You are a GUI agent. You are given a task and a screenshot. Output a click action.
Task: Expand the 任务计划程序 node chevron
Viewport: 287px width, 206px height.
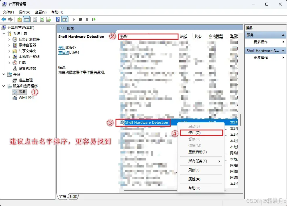[9, 39]
